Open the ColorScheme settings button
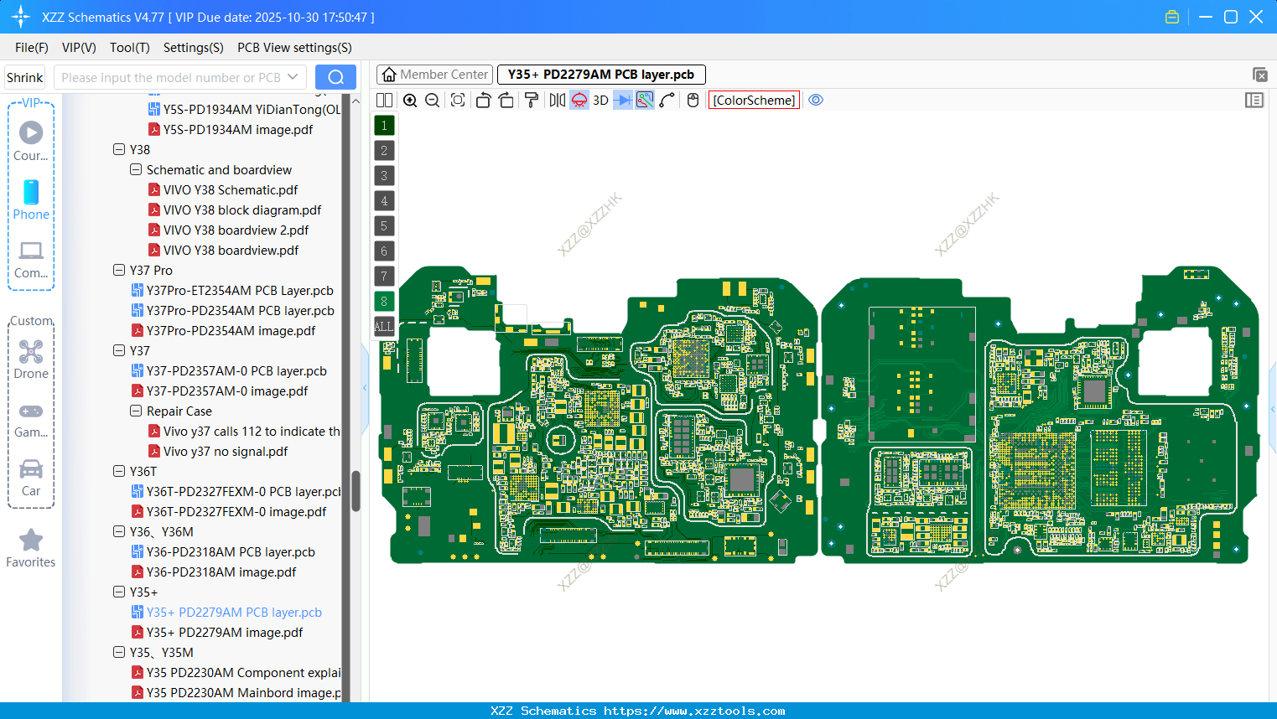 coord(754,100)
